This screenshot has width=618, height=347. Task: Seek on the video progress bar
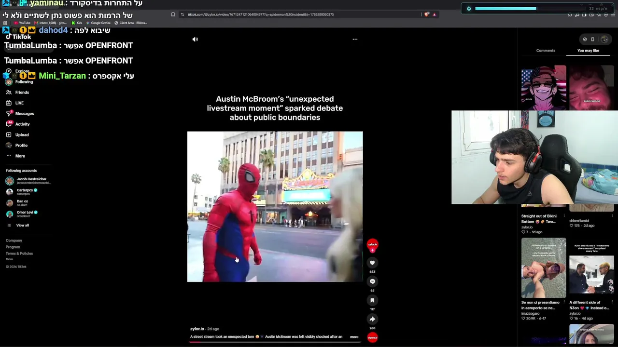[275, 342]
